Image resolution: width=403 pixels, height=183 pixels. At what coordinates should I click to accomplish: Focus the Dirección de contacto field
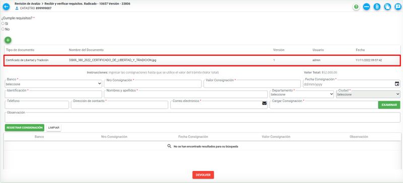tap(119, 105)
